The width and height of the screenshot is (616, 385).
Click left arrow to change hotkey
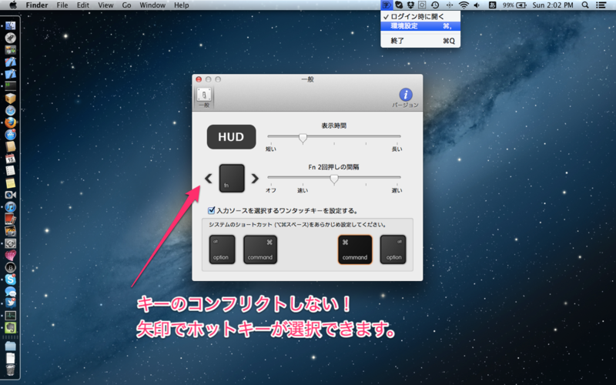tap(209, 179)
